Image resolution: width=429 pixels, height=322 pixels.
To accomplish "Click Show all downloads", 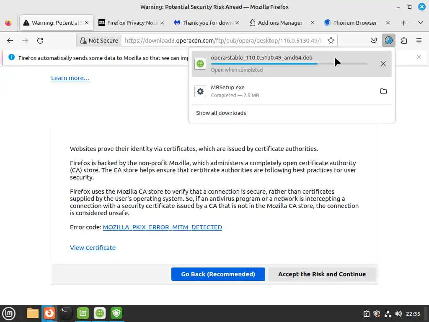I will pos(221,113).
